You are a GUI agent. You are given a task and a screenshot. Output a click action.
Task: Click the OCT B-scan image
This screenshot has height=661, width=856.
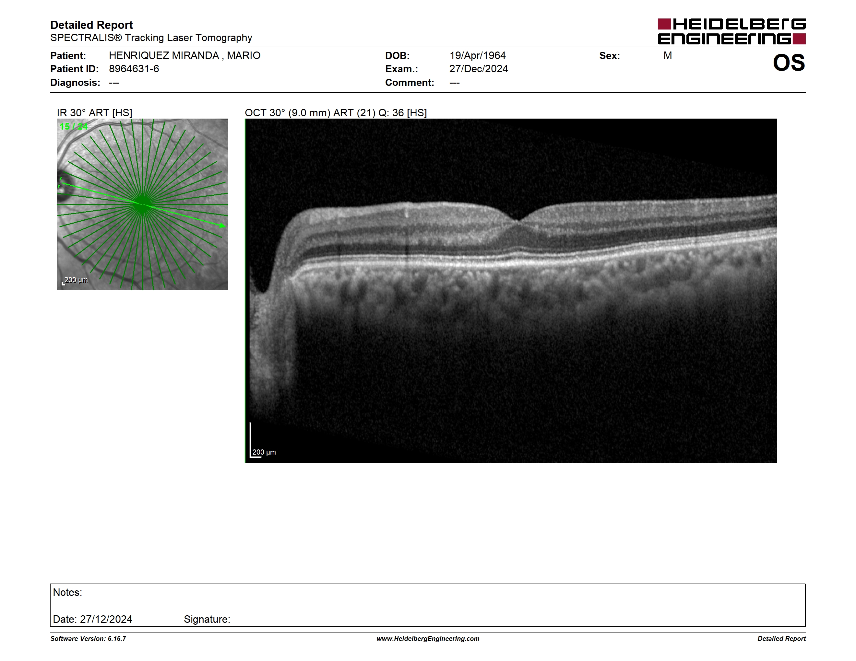click(511, 291)
